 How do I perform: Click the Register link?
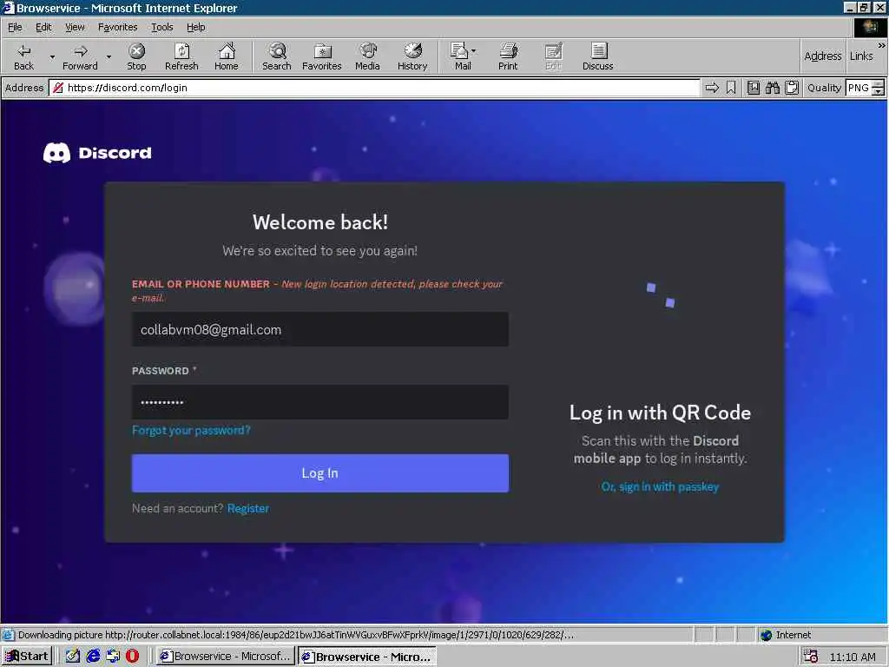[247, 508]
